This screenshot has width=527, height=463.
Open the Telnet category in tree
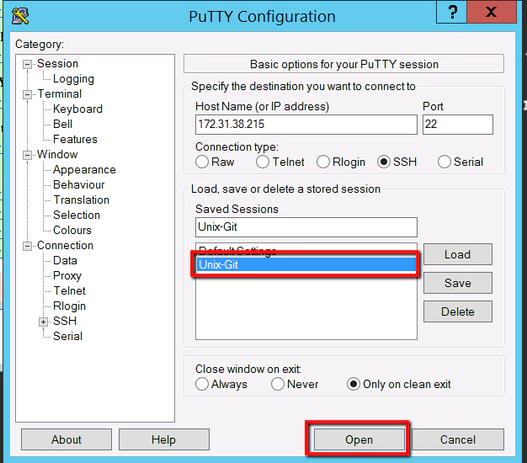pos(69,290)
